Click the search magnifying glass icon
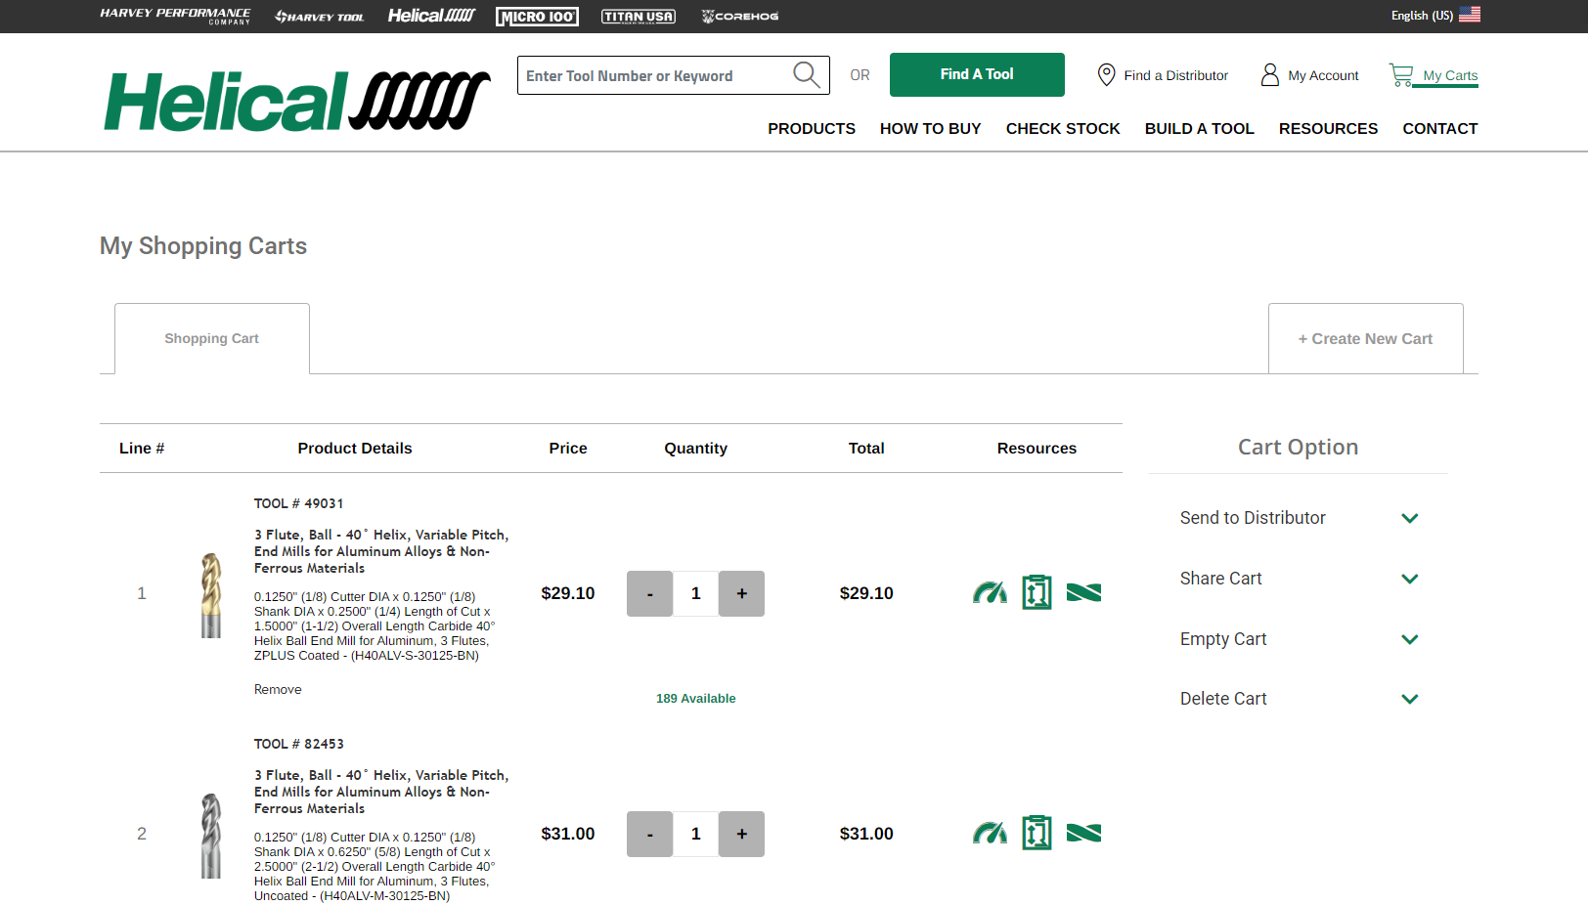 (806, 74)
